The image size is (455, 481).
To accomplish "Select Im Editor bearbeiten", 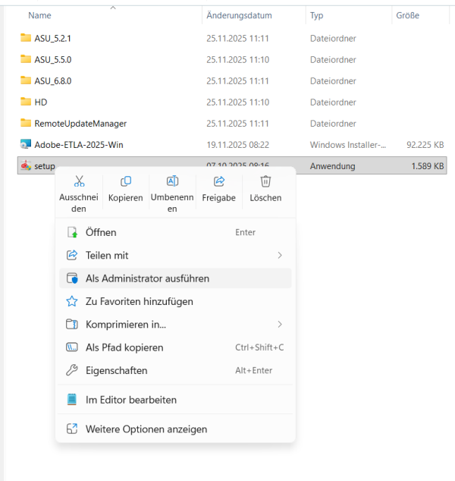I will (130, 400).
